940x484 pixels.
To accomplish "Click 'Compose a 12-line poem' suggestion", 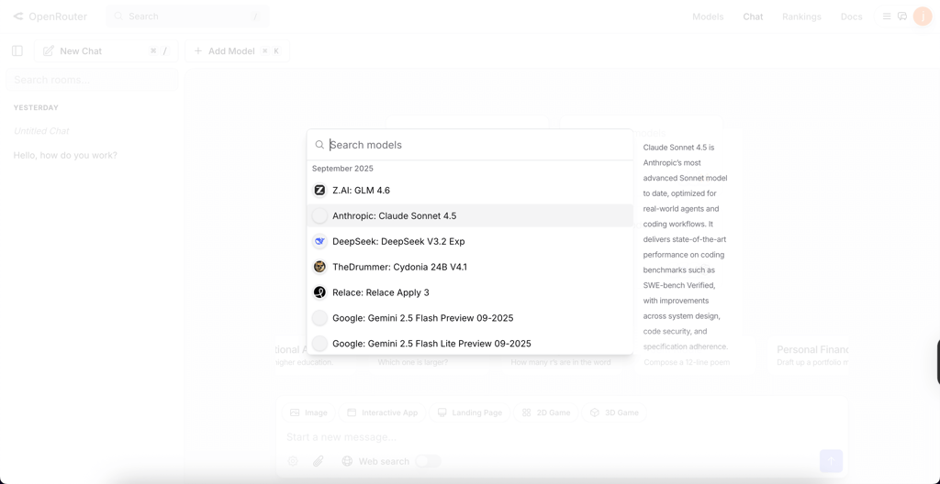I will (x=687, y=362).
